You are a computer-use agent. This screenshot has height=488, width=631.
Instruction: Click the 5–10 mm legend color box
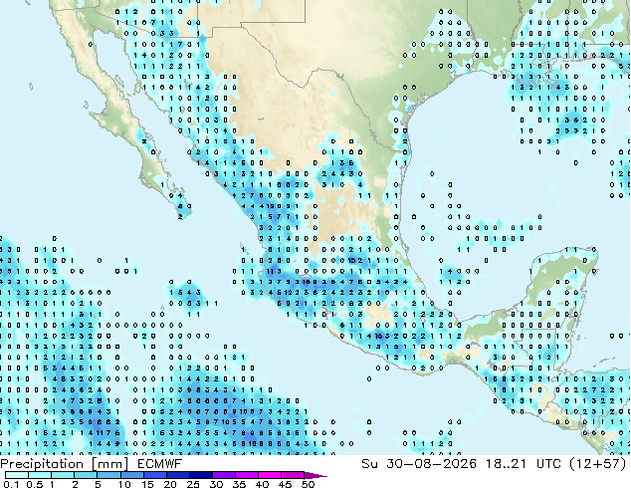tap(108, 475)
